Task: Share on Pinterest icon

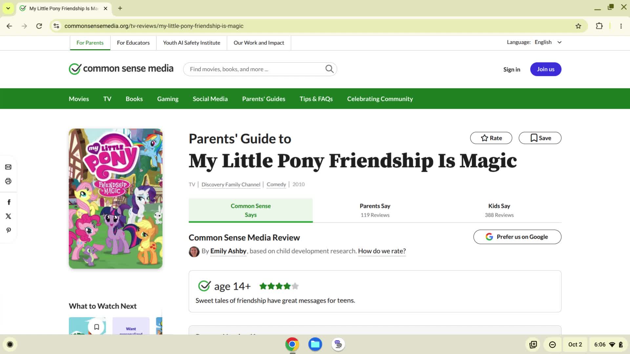Action: [x=9, y=230]
